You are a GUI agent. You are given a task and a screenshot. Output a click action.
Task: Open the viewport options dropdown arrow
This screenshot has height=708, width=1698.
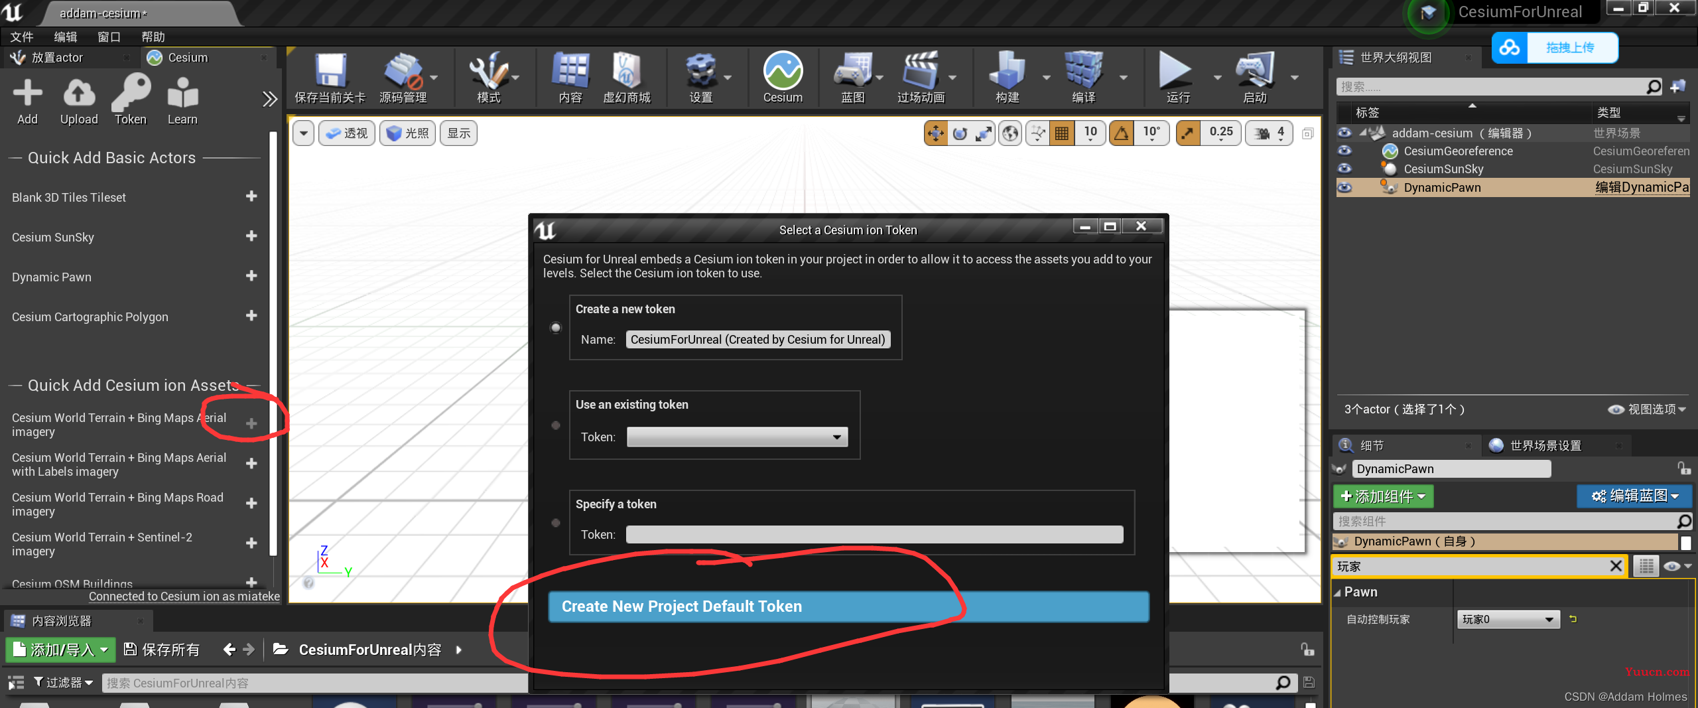pyautogui.click(x=303, y=133)
